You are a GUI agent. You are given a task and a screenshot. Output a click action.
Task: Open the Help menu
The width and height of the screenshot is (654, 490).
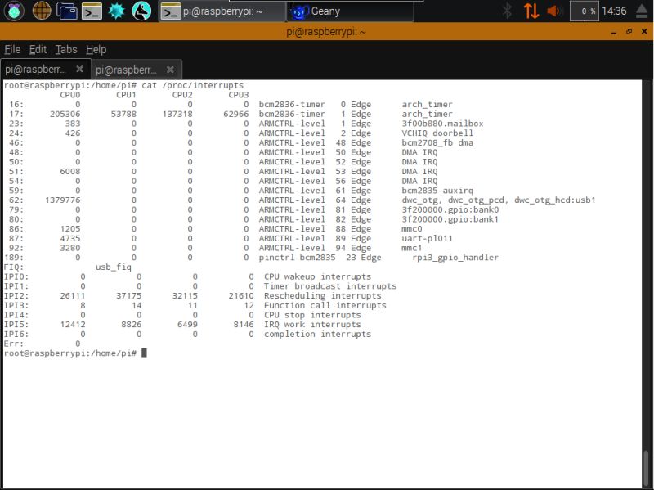click(x=93, y=49)
